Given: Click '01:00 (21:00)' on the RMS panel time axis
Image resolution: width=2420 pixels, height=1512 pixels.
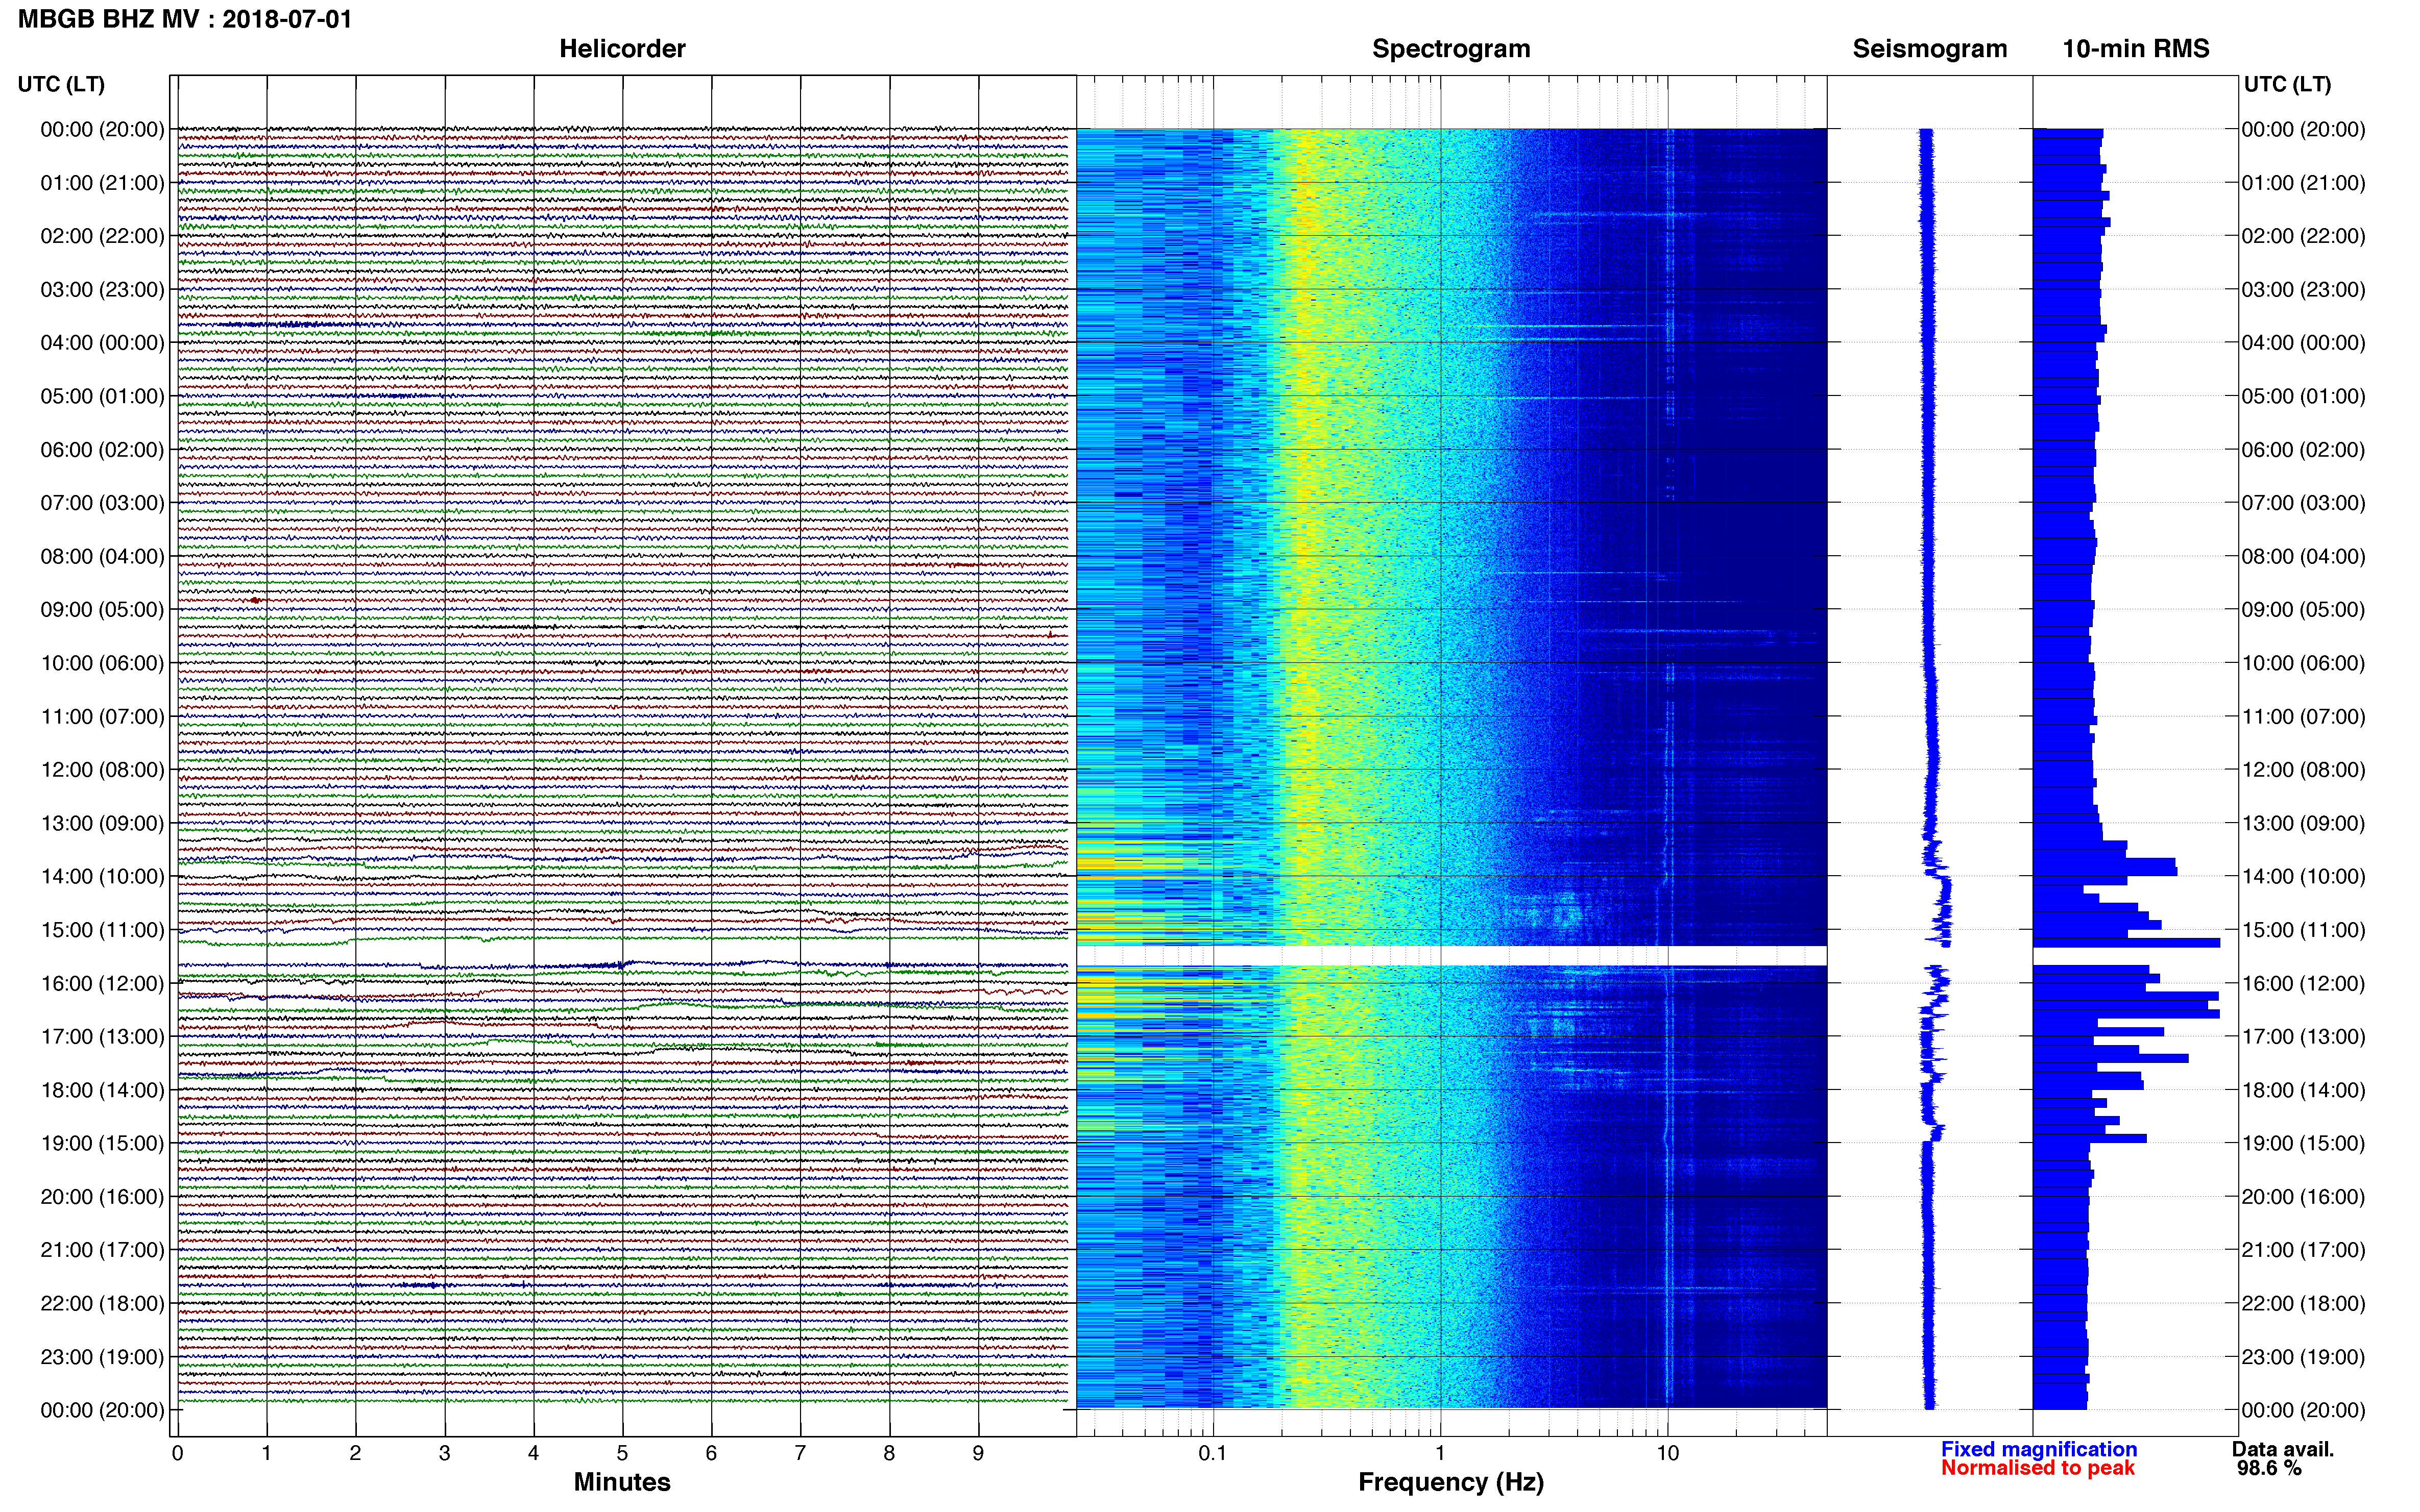Looking at the screenshot, I should (x=2303, y=183).
